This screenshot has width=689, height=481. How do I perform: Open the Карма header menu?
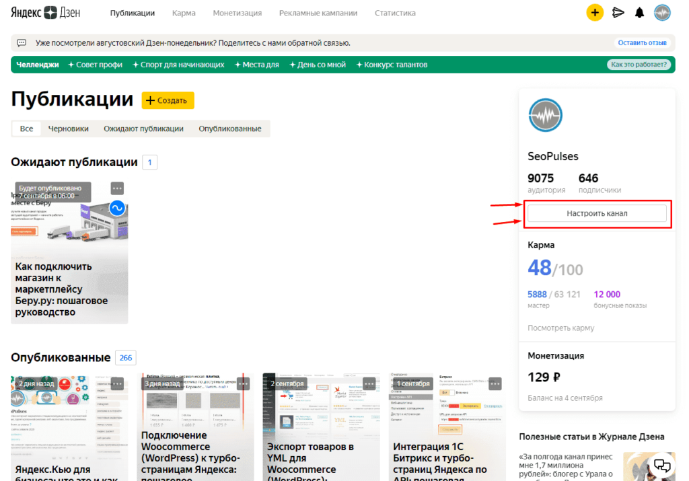pyautogui.click(x=184, y=13)
